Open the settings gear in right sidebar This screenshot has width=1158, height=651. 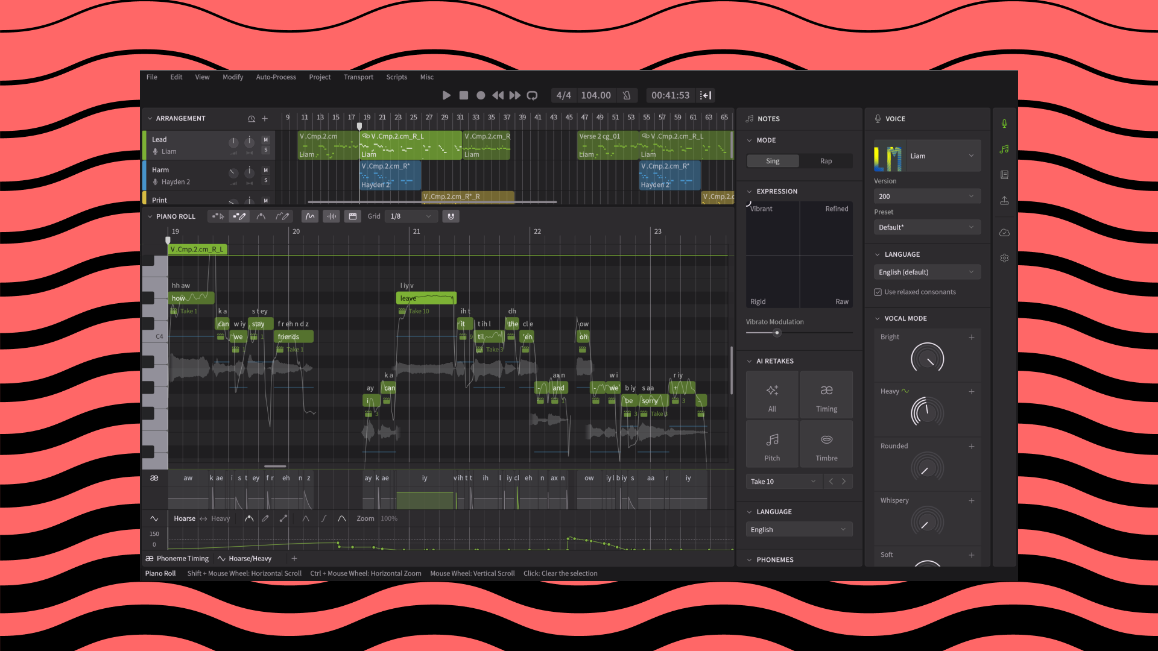click(1004, 258)
